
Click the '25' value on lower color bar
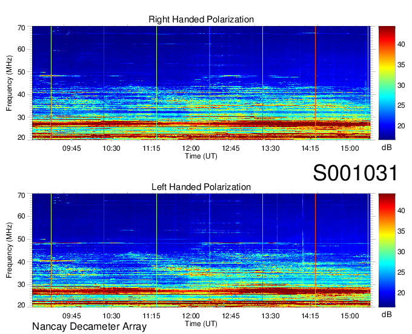click(x=401, y=272)
